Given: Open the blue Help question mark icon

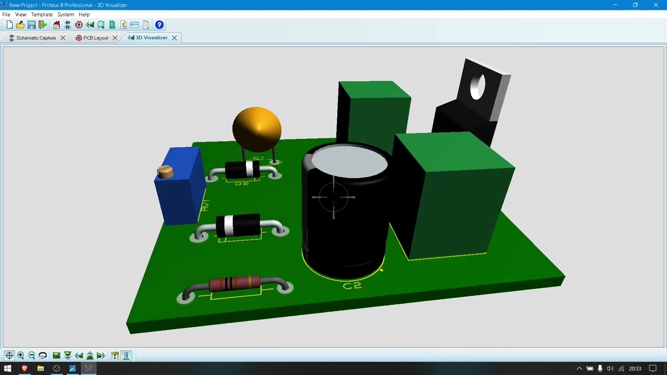Looking at the screenshot, I should (159, 24).
